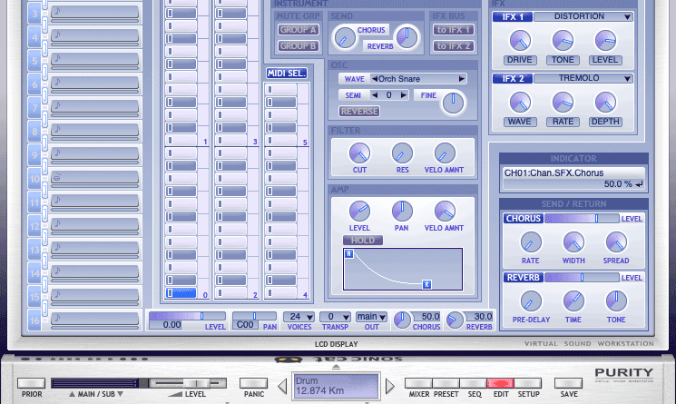
Task: Open the main output dropdown
Action: [370, 317]
